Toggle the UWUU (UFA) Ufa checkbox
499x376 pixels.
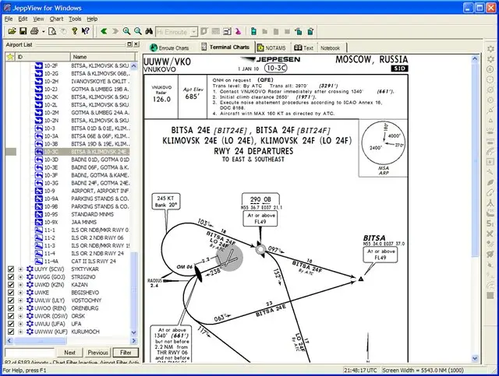(11, 324)
